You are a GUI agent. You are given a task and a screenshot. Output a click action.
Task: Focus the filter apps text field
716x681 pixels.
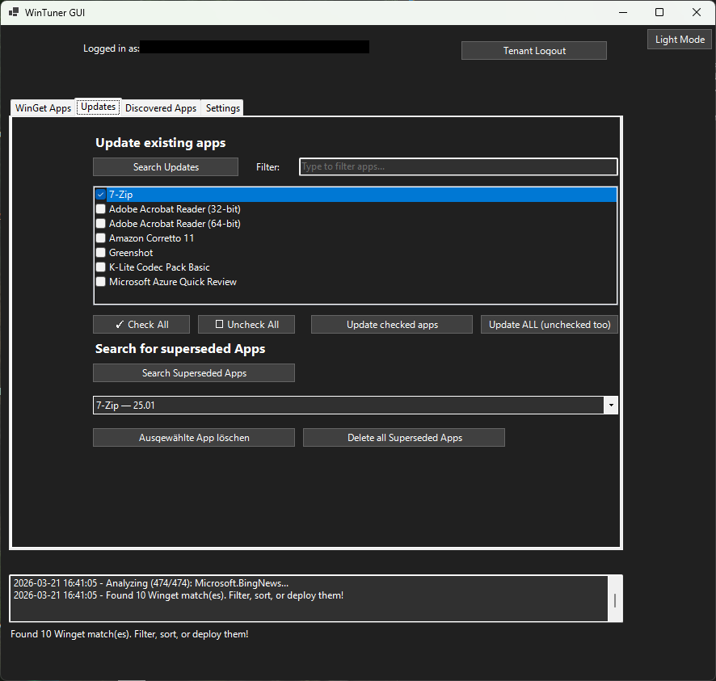tap(458, 166)
